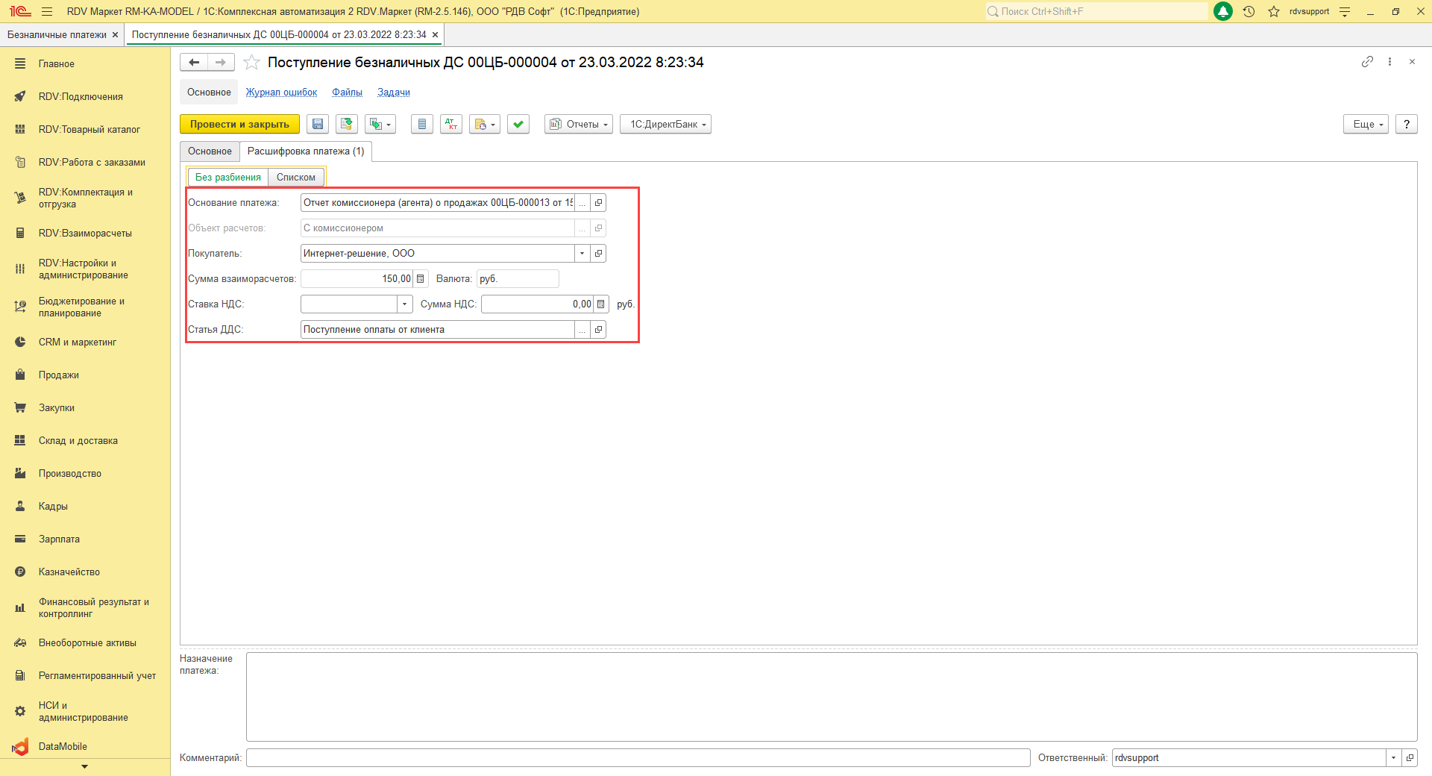Open the 1С:ДиректБанк dropdown
Screen dimensions: 1432x776
665,125
